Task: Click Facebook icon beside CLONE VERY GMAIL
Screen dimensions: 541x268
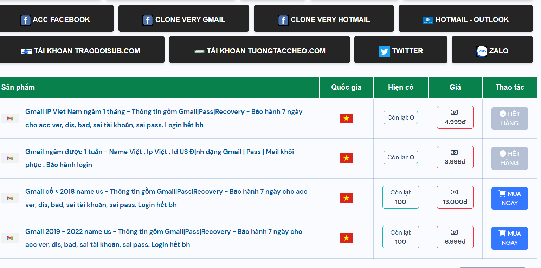Action: pos(148,20)
